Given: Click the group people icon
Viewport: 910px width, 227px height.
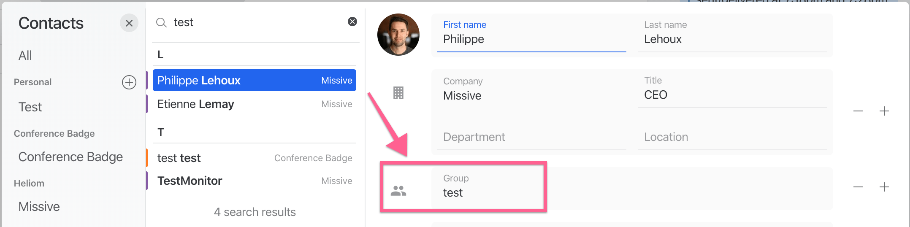Looking at the screenshot, I should click(398, 191).
